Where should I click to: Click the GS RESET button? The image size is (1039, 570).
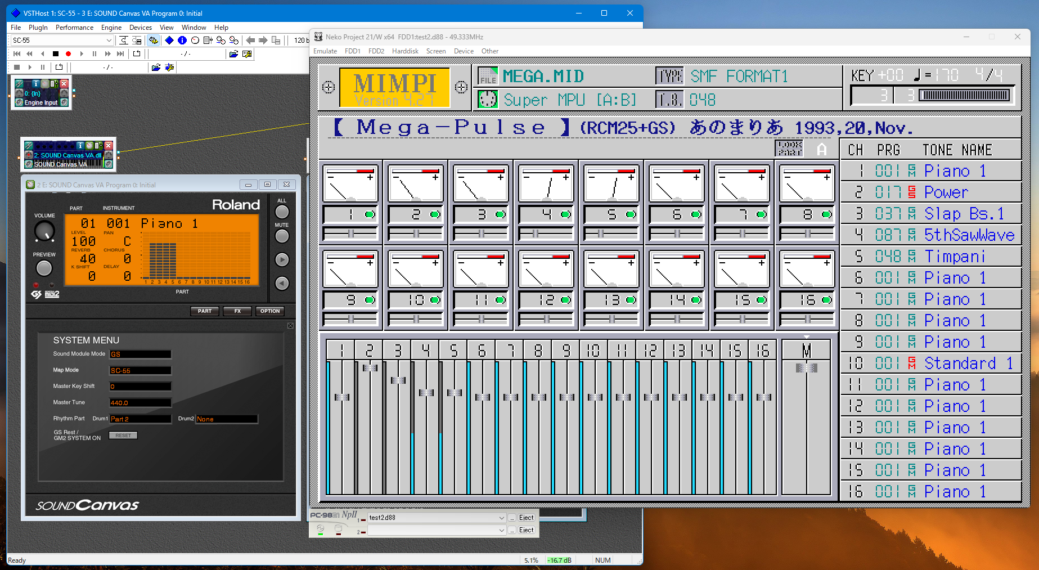tap(123, 435)
